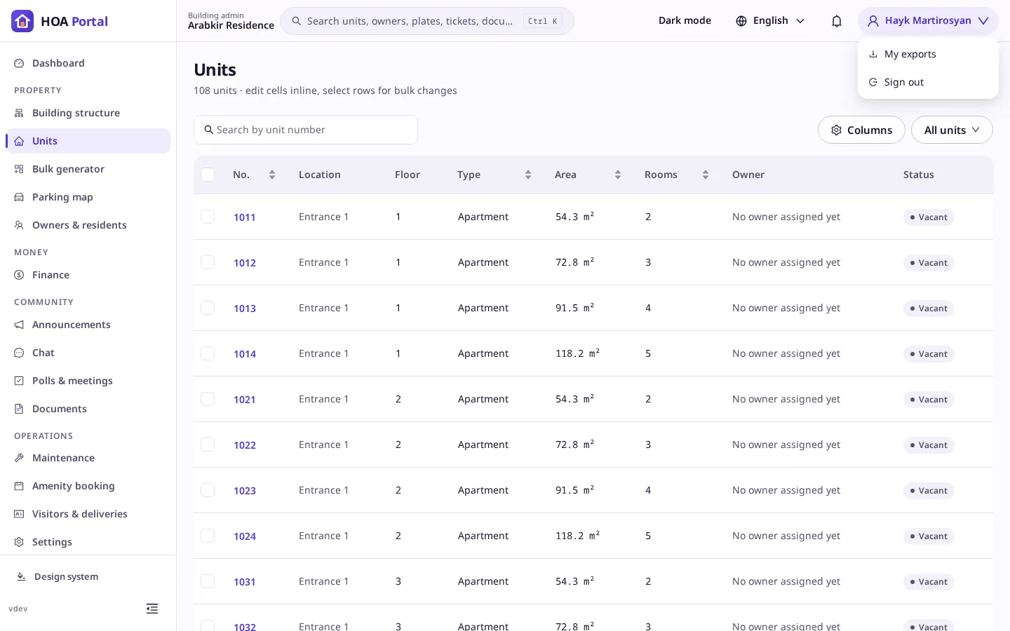
Task: Collapse the sidebar using the indent icon
Action: (x=152, y=609)
